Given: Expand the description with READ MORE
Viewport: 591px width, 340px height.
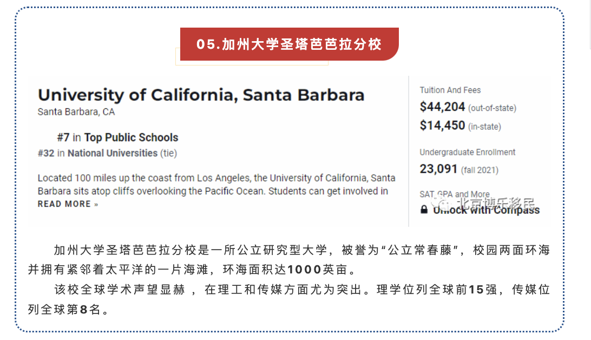Looking at the screenshot, I should 68,204.
